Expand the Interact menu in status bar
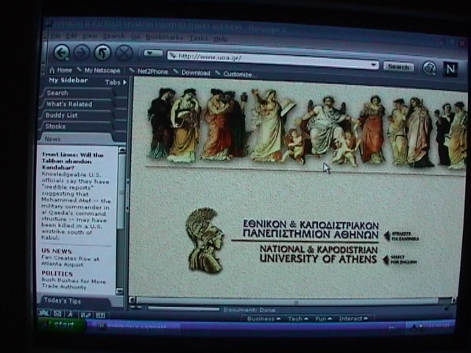 pyautogui.click(x=353, y=318)
